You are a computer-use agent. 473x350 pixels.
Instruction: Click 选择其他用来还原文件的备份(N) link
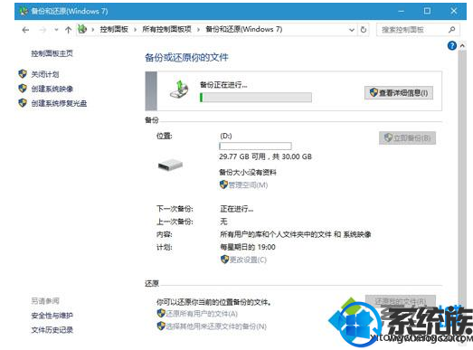[x=216, y=326]
